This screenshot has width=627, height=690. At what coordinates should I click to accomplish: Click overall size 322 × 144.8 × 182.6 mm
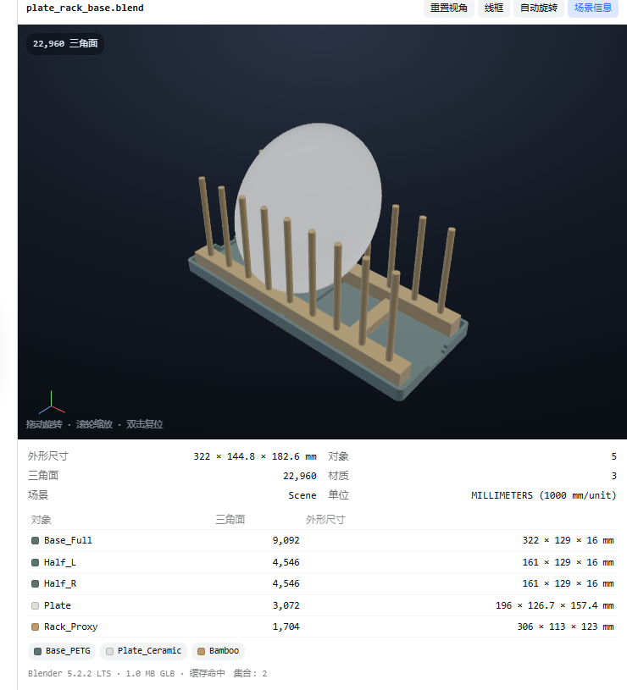click(x=255, y=456)
